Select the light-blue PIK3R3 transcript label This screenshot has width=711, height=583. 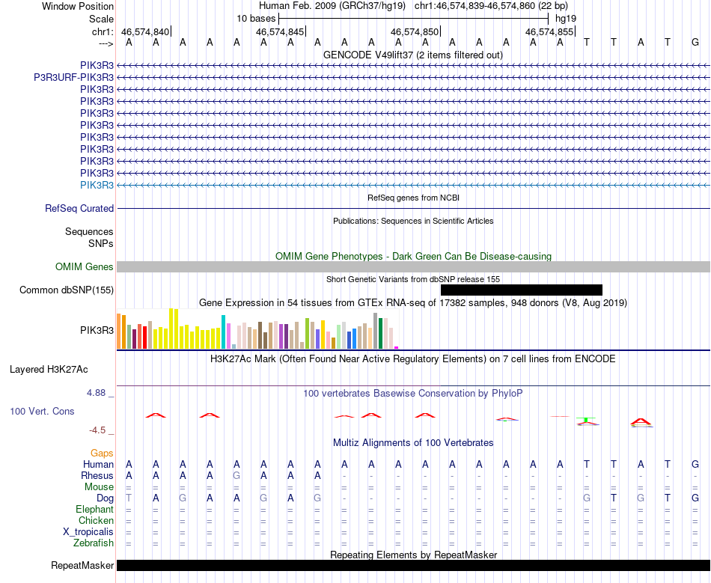97,185
